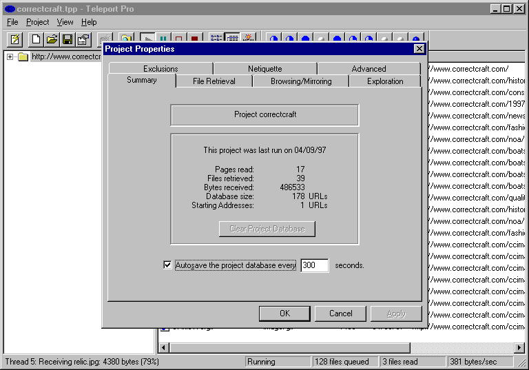
Task: Click the Bytes received value 486533
Action: pos(292,187)
